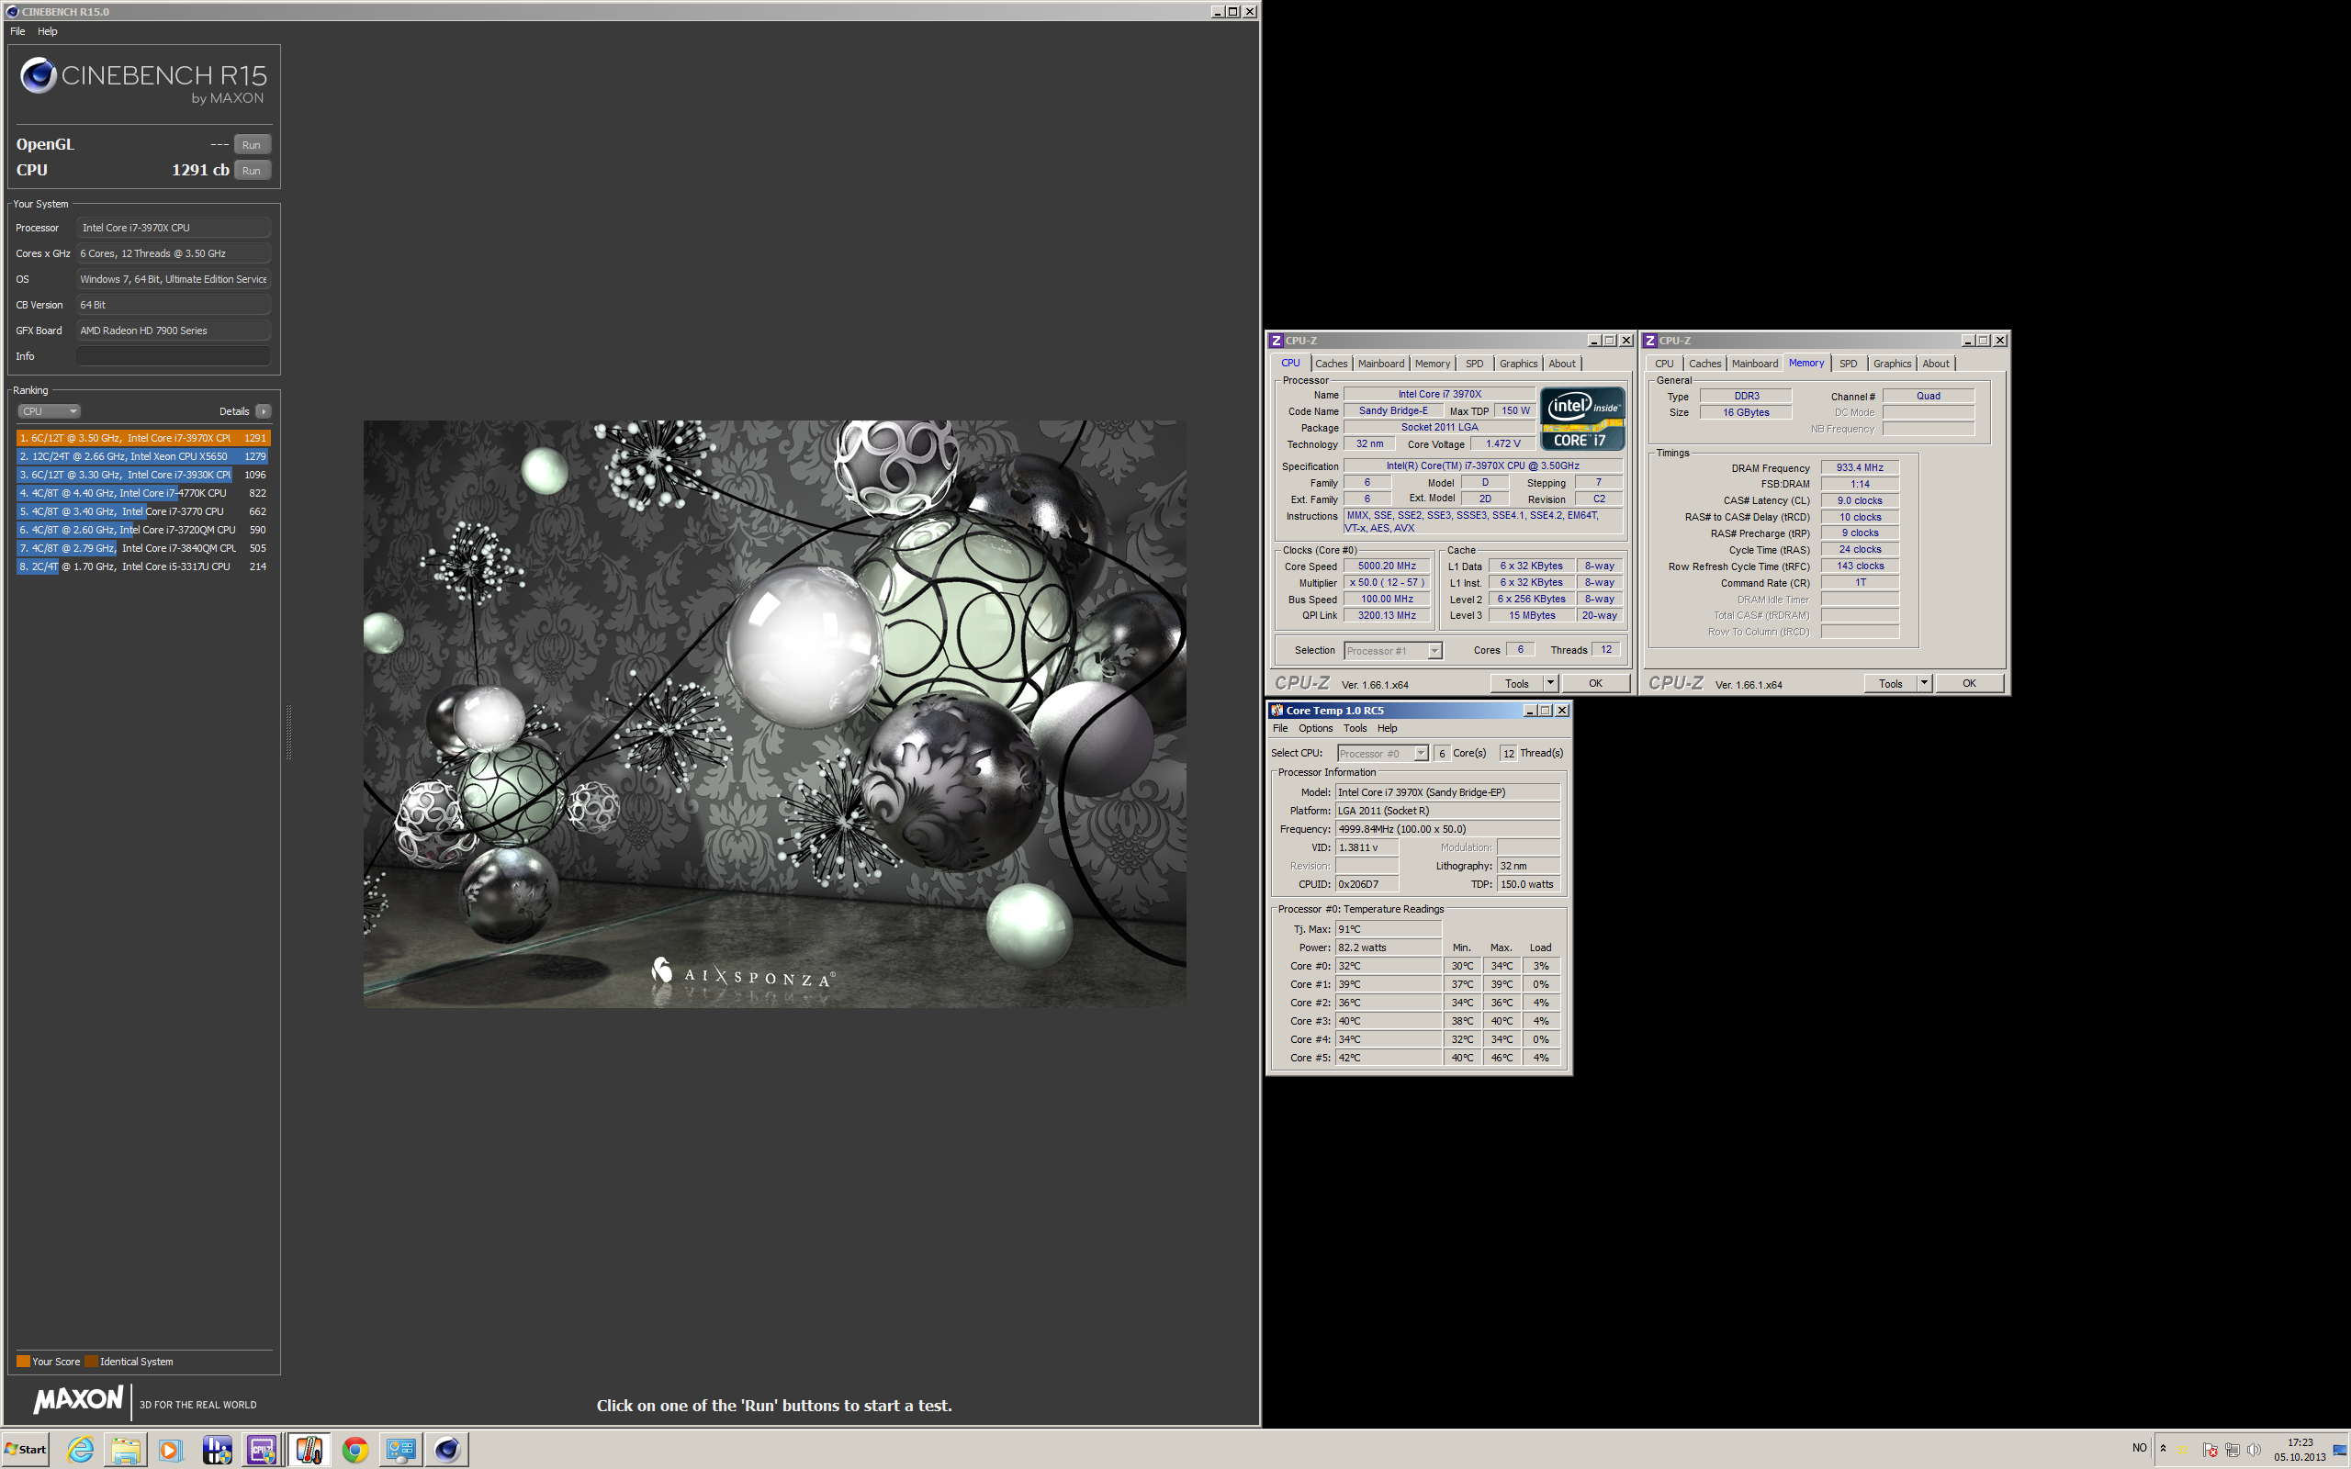Screen dimensions: 2351x1469
Task: Run the OpenGL benchmark test
Action: tap(252, 145)
